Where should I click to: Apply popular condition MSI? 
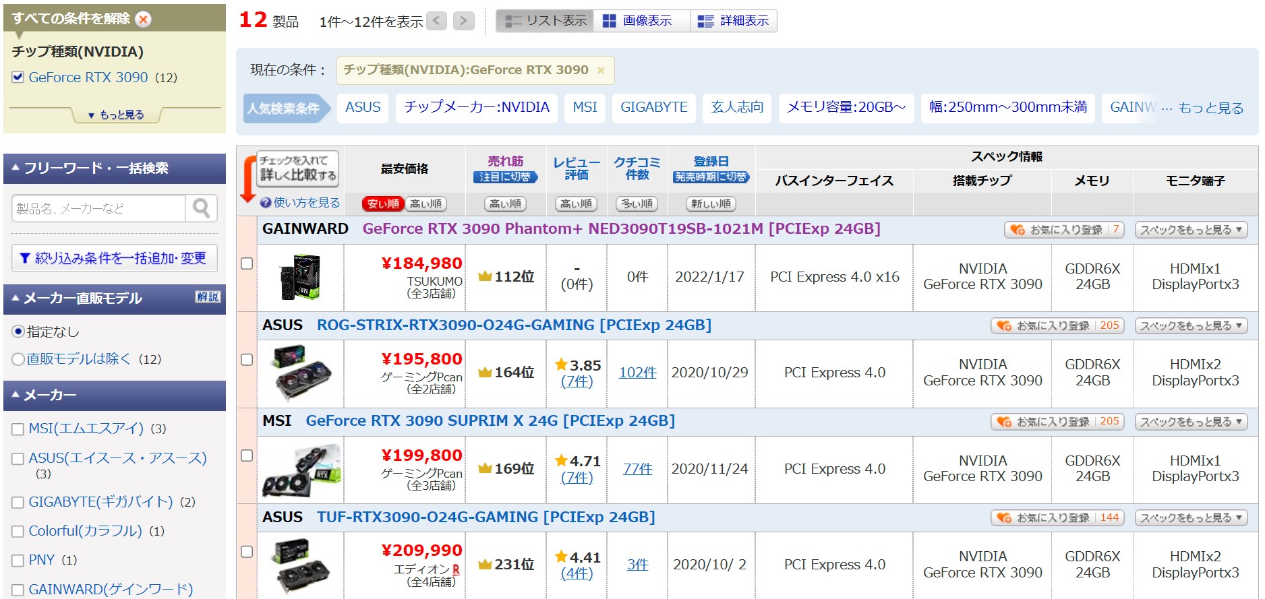coord(585,108)
